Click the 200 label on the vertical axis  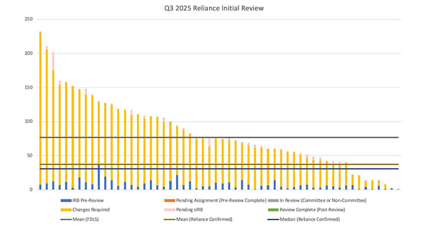[27, 53]
